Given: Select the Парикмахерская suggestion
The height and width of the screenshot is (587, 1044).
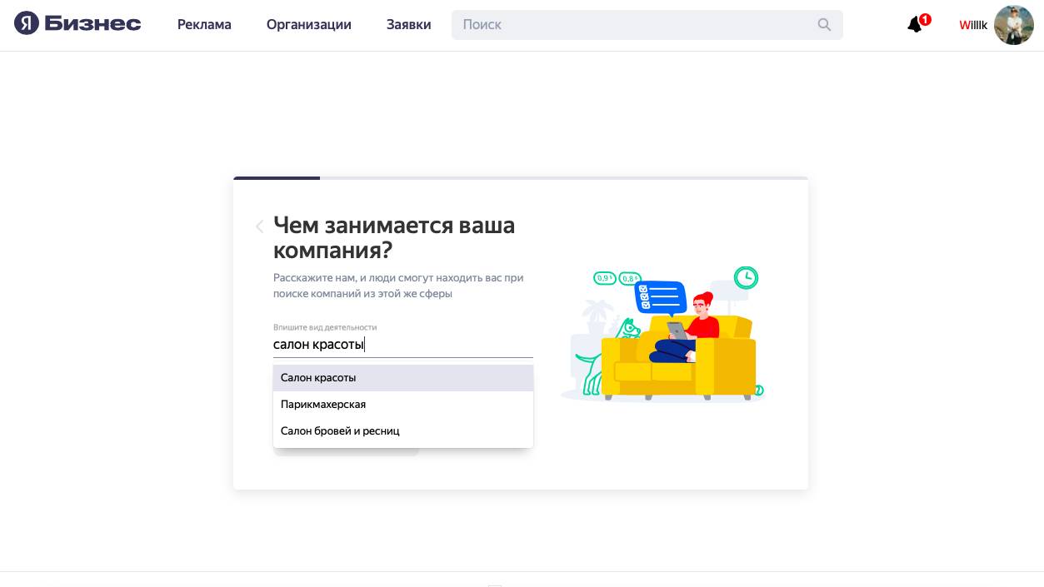Looking at the screenshot, I should (x=403, y=405).
